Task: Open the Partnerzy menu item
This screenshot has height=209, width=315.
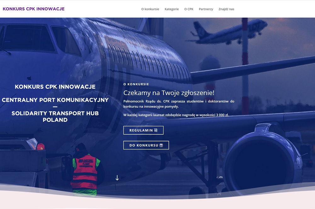Action: (x=206, y=9)
